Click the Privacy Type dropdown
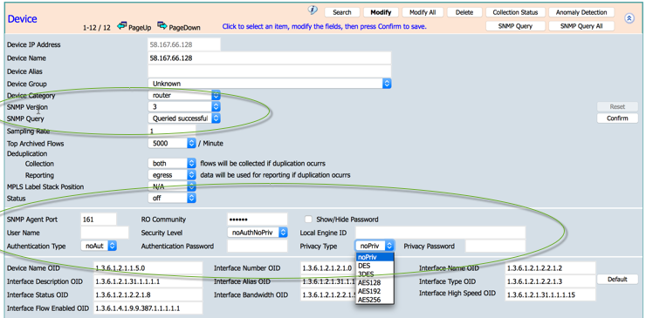The image size is (646, 318). point(375,246)
